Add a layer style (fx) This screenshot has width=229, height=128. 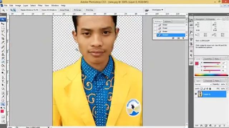[201, 126]
